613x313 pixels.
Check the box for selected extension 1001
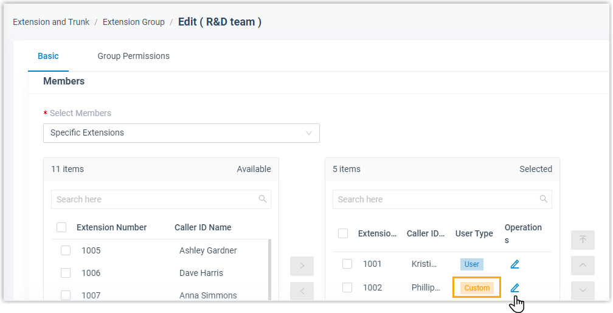(347, 264)
